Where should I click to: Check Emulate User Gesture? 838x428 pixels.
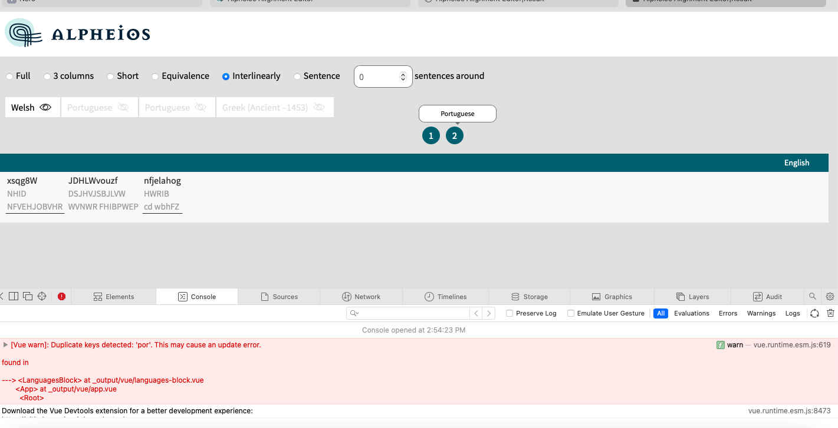tap(570, 313)
